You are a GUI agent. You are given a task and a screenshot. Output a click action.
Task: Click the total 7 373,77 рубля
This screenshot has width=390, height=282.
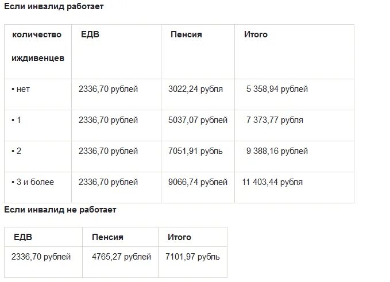[x=275, y=120]
